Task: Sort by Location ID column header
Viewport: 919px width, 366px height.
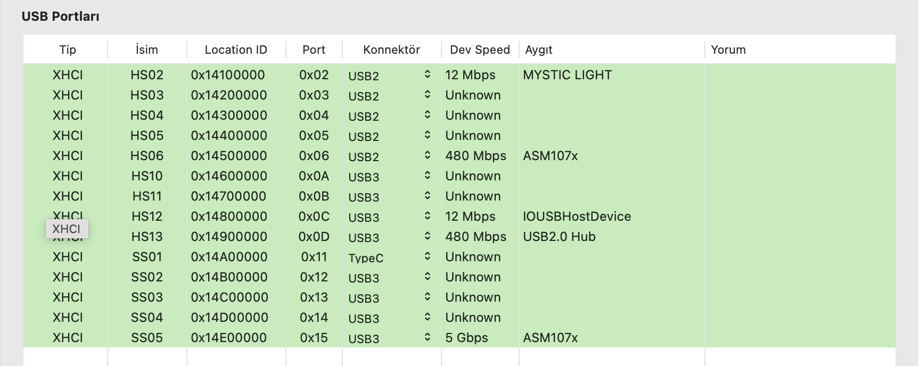Action: pyautogui.click(x=236, y=49)
